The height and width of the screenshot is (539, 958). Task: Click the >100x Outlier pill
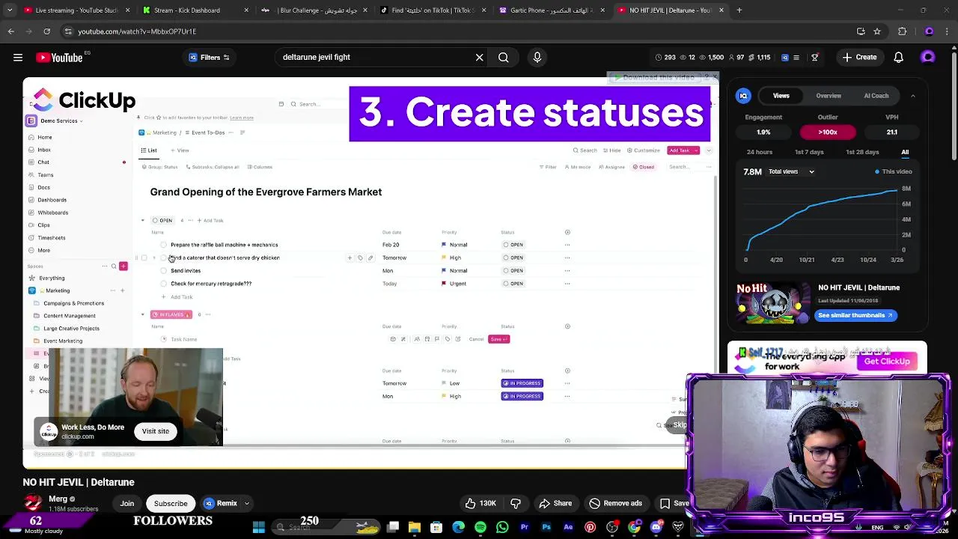[x=827, y=132]
